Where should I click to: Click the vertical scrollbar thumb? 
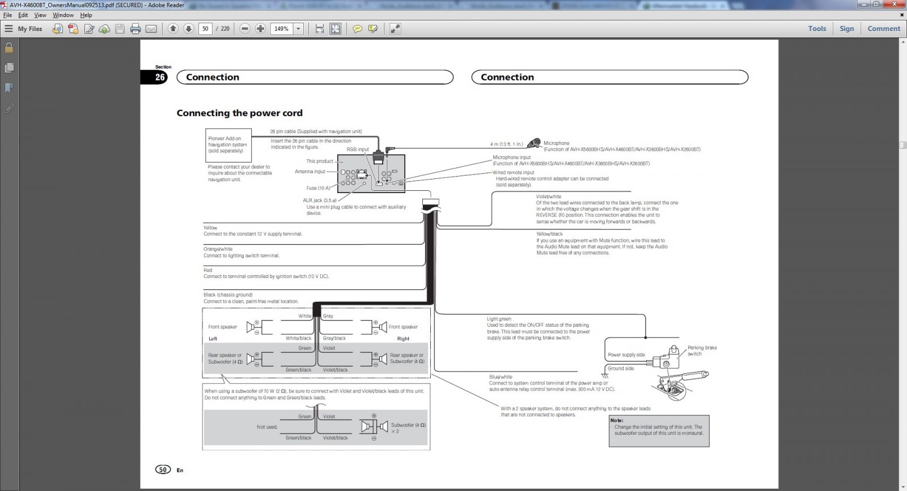pos(902,145)
